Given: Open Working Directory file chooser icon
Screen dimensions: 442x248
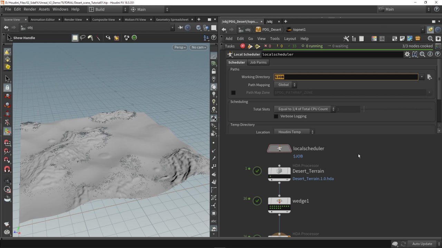Looking at the screenshot, I should 430,77.
